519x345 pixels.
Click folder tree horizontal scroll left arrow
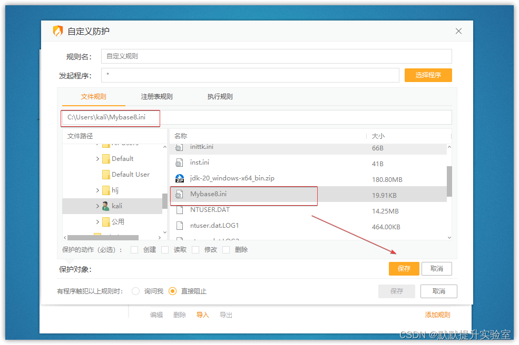(65, 238)
